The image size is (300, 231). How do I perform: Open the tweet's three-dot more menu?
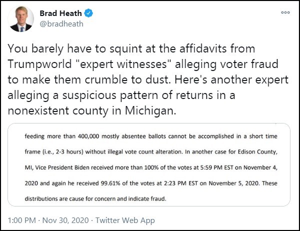pos(285,12)
